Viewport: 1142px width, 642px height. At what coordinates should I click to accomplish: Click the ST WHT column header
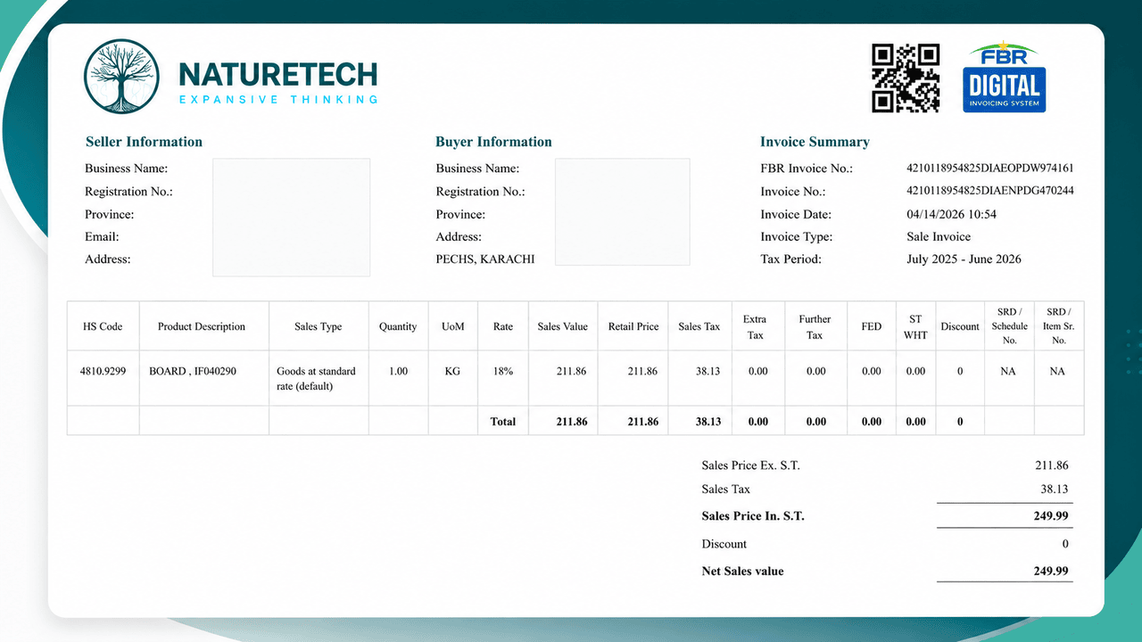(915, 326)
